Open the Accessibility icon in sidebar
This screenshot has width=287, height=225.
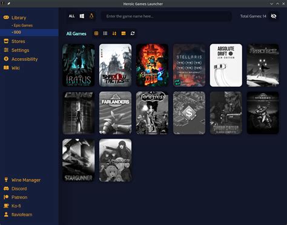(x=6, y=59)
